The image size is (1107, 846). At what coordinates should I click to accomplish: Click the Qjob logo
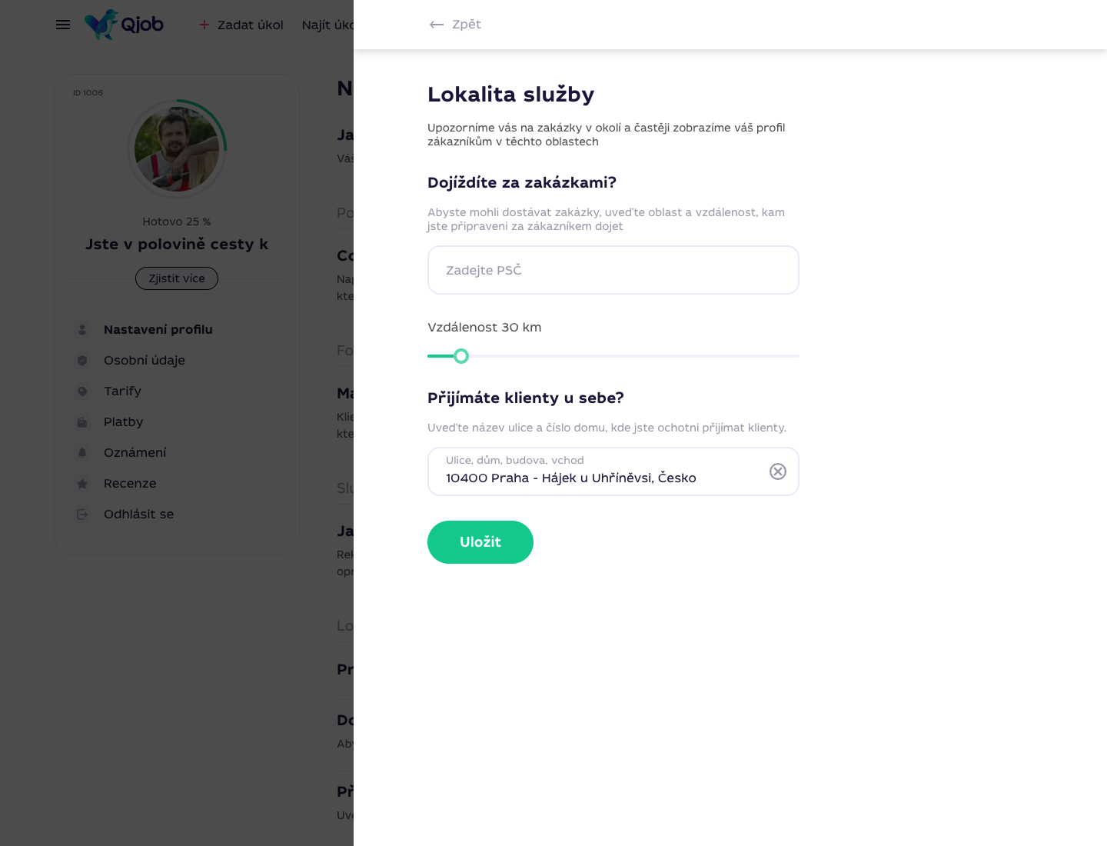click(x=124, y=25)
